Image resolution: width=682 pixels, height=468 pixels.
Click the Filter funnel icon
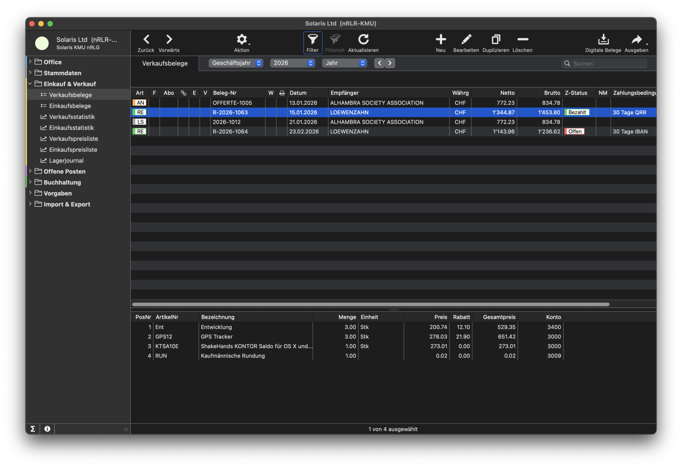(312, 39)
